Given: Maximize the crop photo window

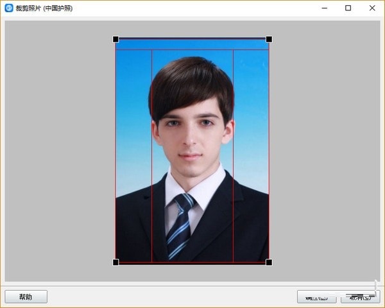Looking at the screenshot, I should coord(348,8).
